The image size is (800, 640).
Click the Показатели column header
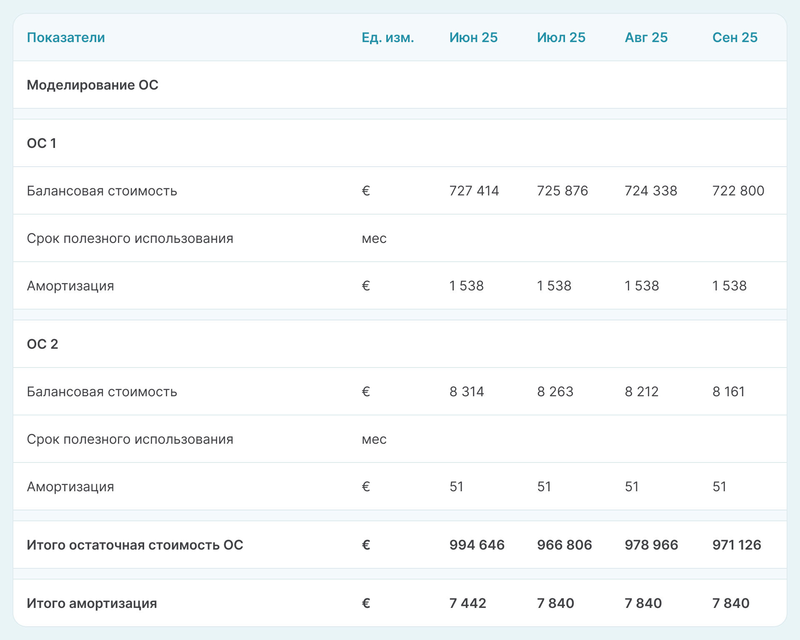(x=66, y=37)
